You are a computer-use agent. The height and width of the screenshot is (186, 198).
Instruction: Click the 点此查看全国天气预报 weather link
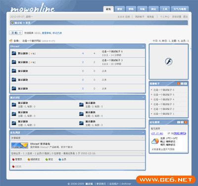point(163,149)
